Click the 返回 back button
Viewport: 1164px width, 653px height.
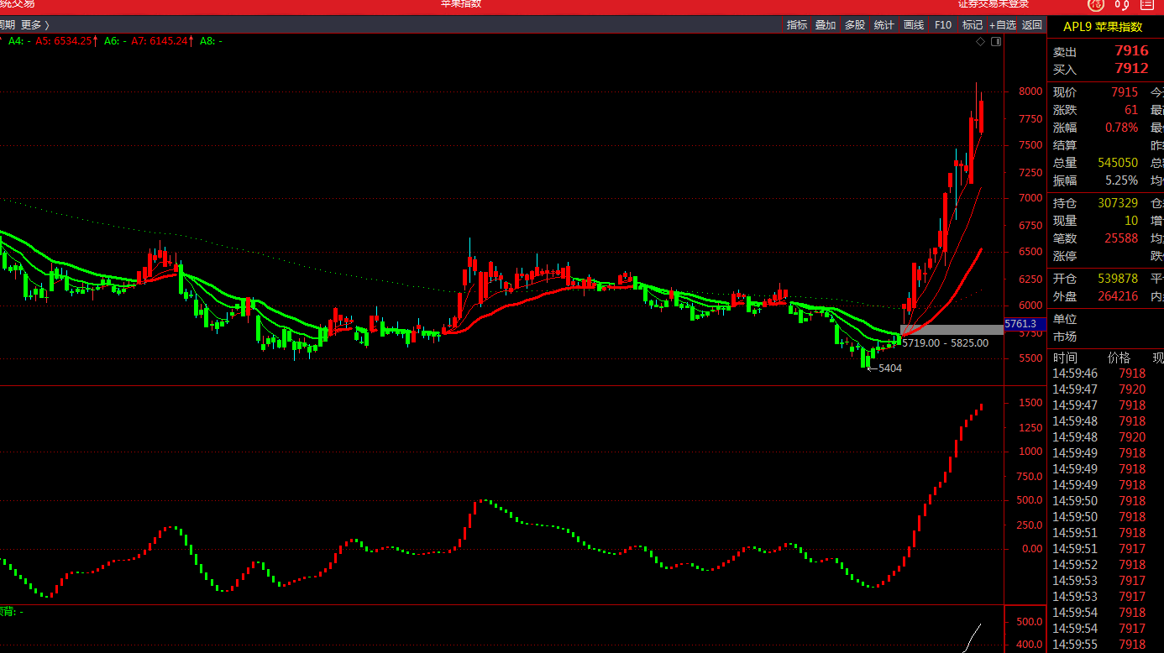[x=1032, y=25]
